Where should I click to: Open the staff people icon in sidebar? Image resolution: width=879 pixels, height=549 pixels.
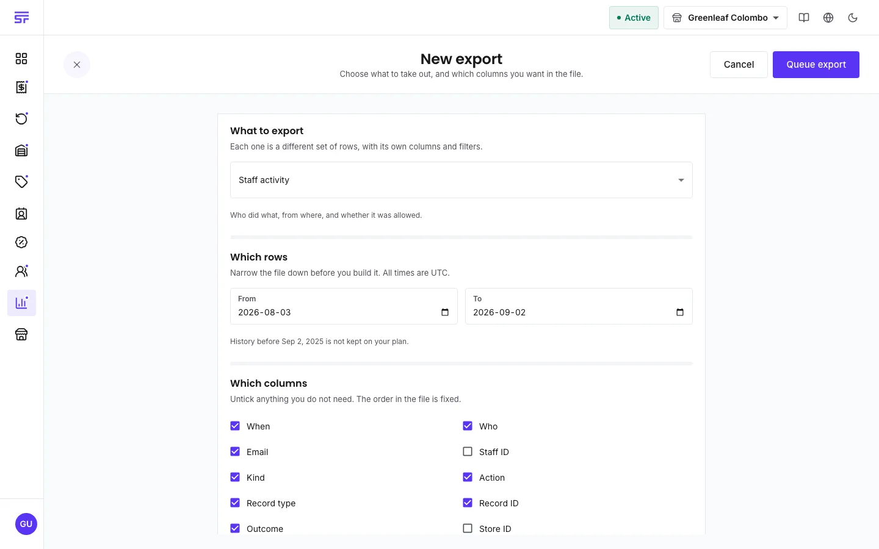click(x=21, y=271)
